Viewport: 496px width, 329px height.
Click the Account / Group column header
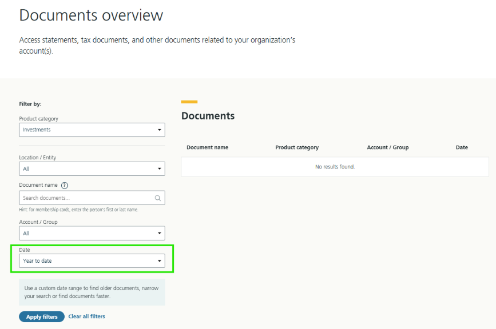(388, 147)
